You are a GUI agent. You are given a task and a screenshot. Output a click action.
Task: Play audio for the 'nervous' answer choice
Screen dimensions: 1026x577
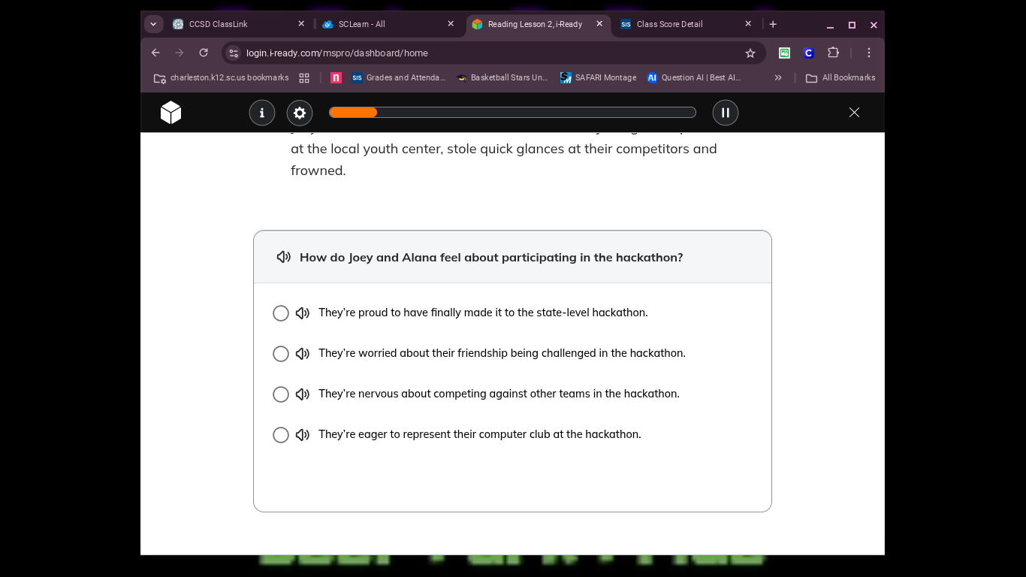click(303, 394)
